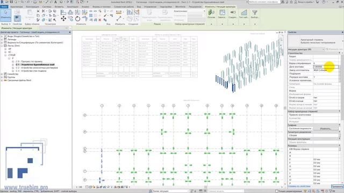
Task: Click the rebar set type (Тип наб...) icon
Action: pos(243,13)
